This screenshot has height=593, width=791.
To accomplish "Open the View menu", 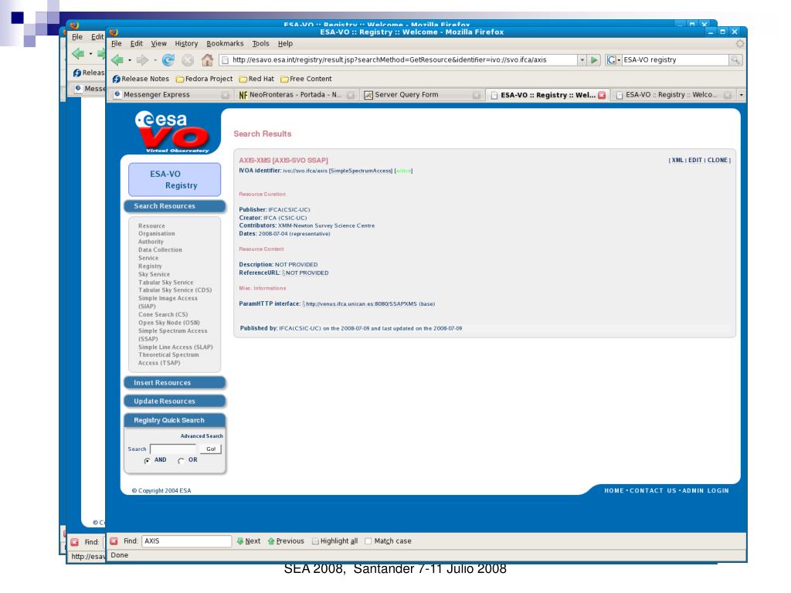I will (x=158, y=44).
